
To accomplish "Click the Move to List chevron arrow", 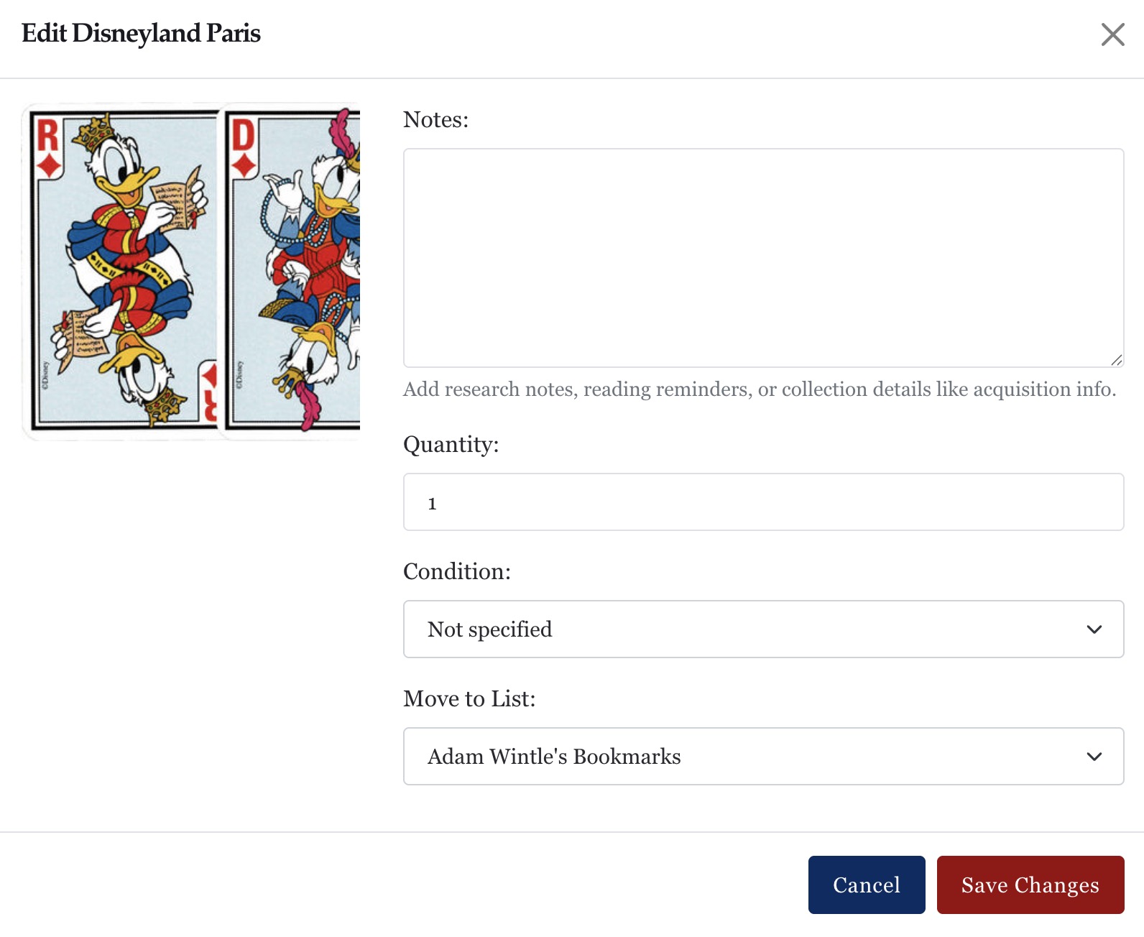I will [1094, 756].
